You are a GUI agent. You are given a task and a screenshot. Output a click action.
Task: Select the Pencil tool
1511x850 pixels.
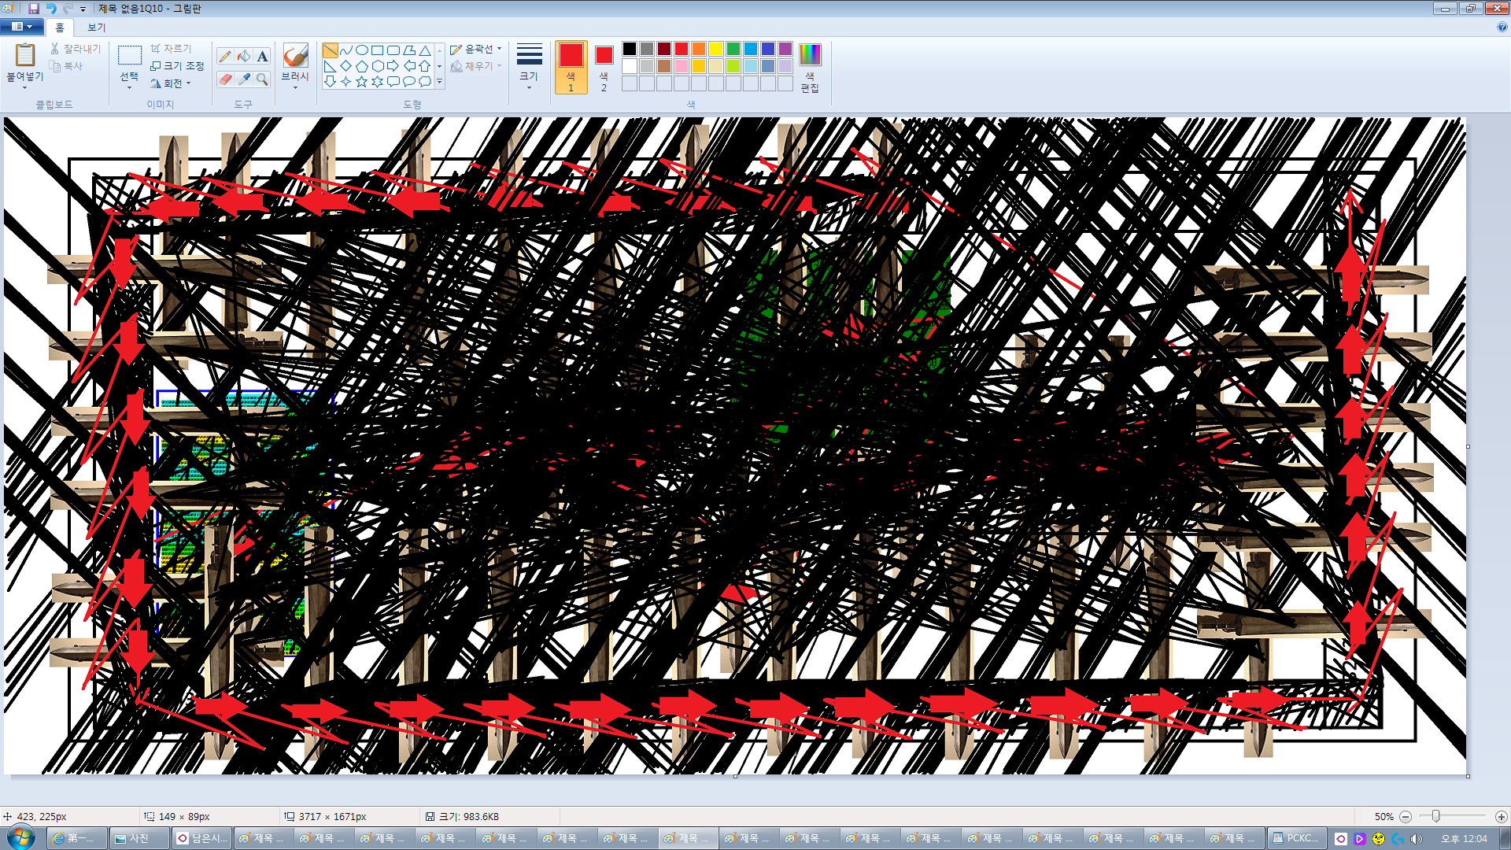tap(225, 56)
